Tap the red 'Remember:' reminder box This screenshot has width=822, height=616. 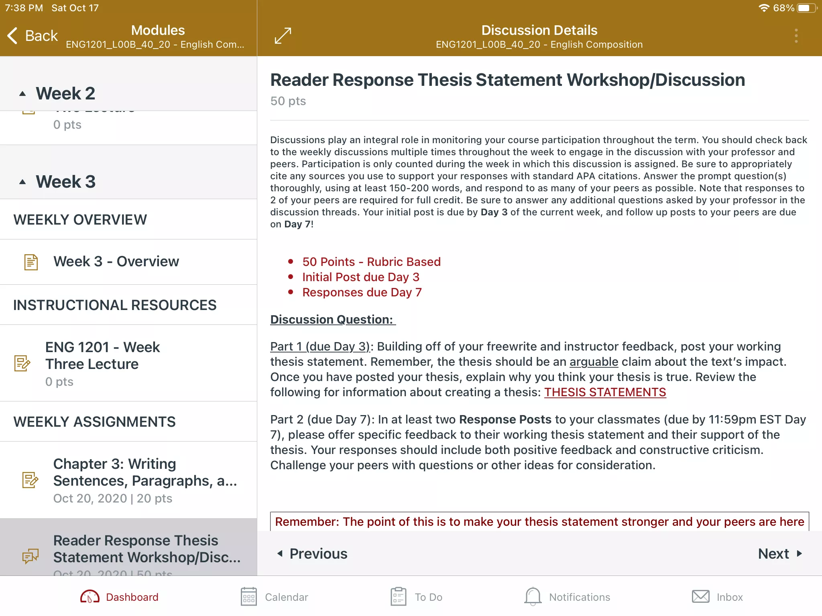[x=539, y=521]
